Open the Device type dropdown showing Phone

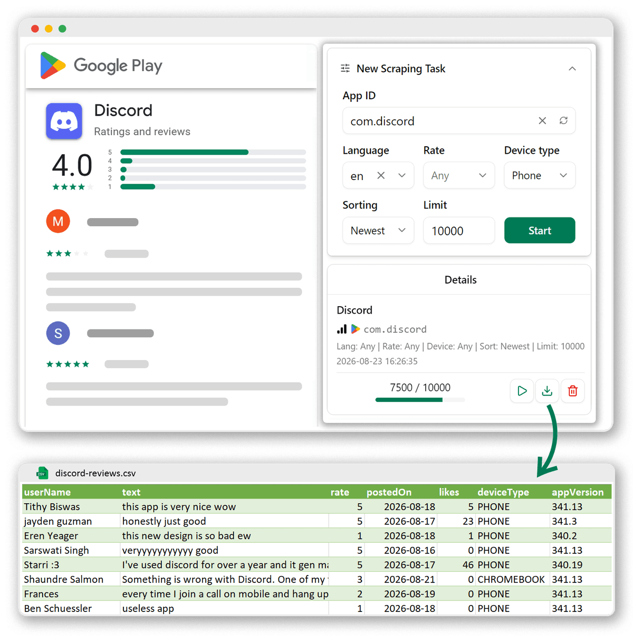540,175
